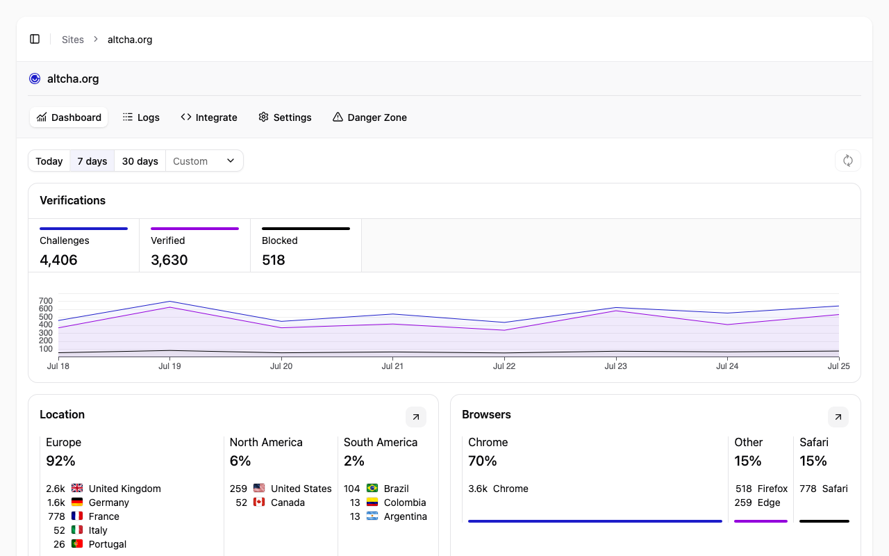Click the Sites breadcrumb link
Viewport: 889px width, 556px height.
73,40
